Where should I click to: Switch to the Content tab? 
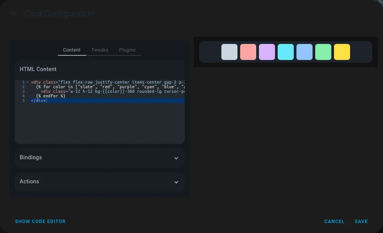coord(72,50)
